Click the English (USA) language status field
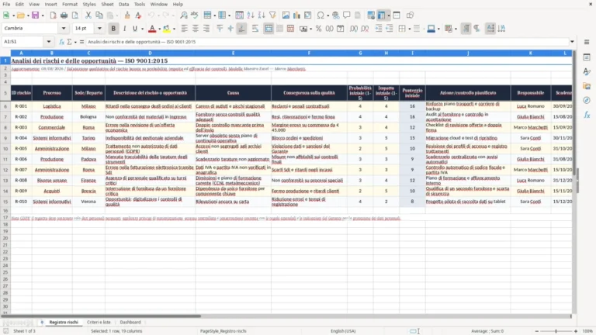This screenshot has width=596, height=335. [x=343, y=331]
